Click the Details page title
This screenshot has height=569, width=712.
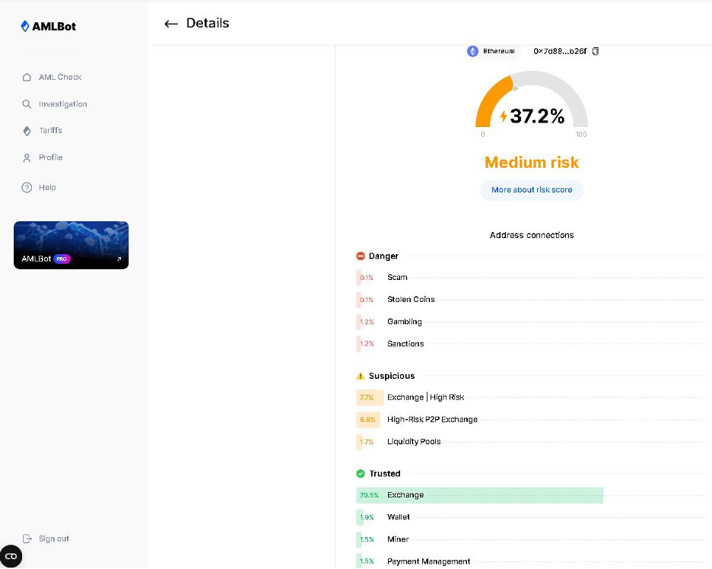click(208, 23)
